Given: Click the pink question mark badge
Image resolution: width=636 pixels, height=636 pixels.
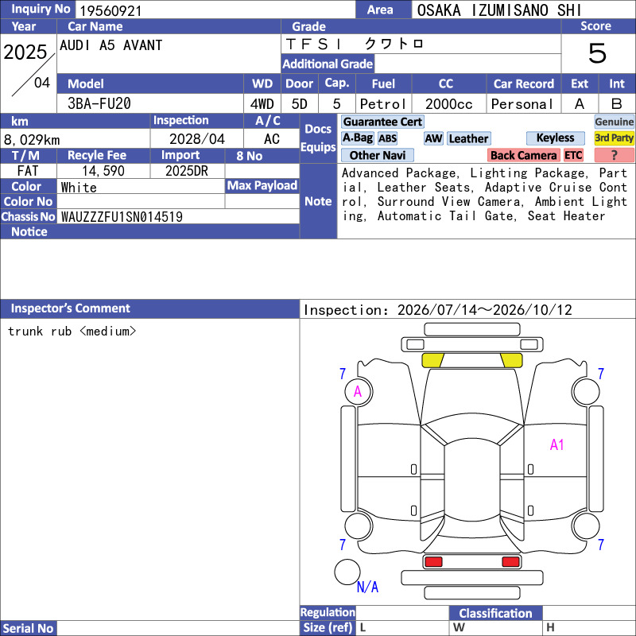Looking at the screenshot, I should click(x=614, y=155).
